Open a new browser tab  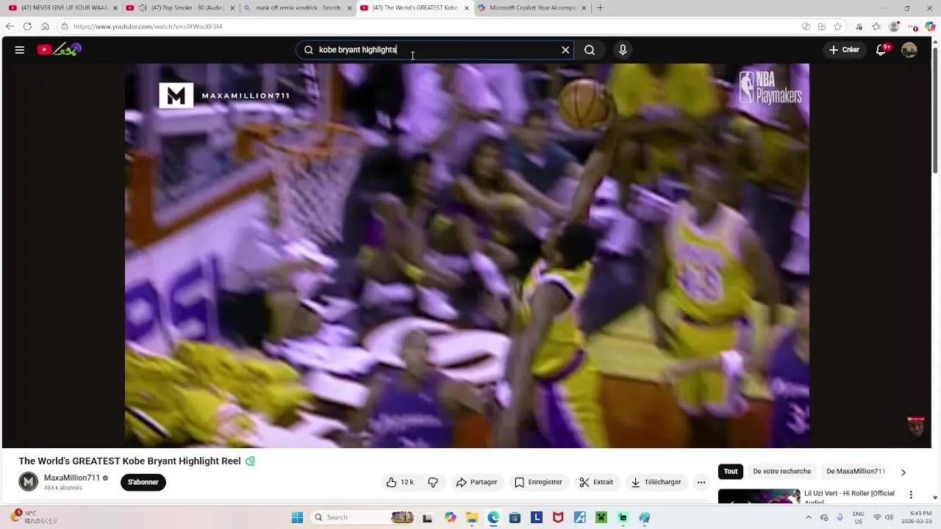600,8
